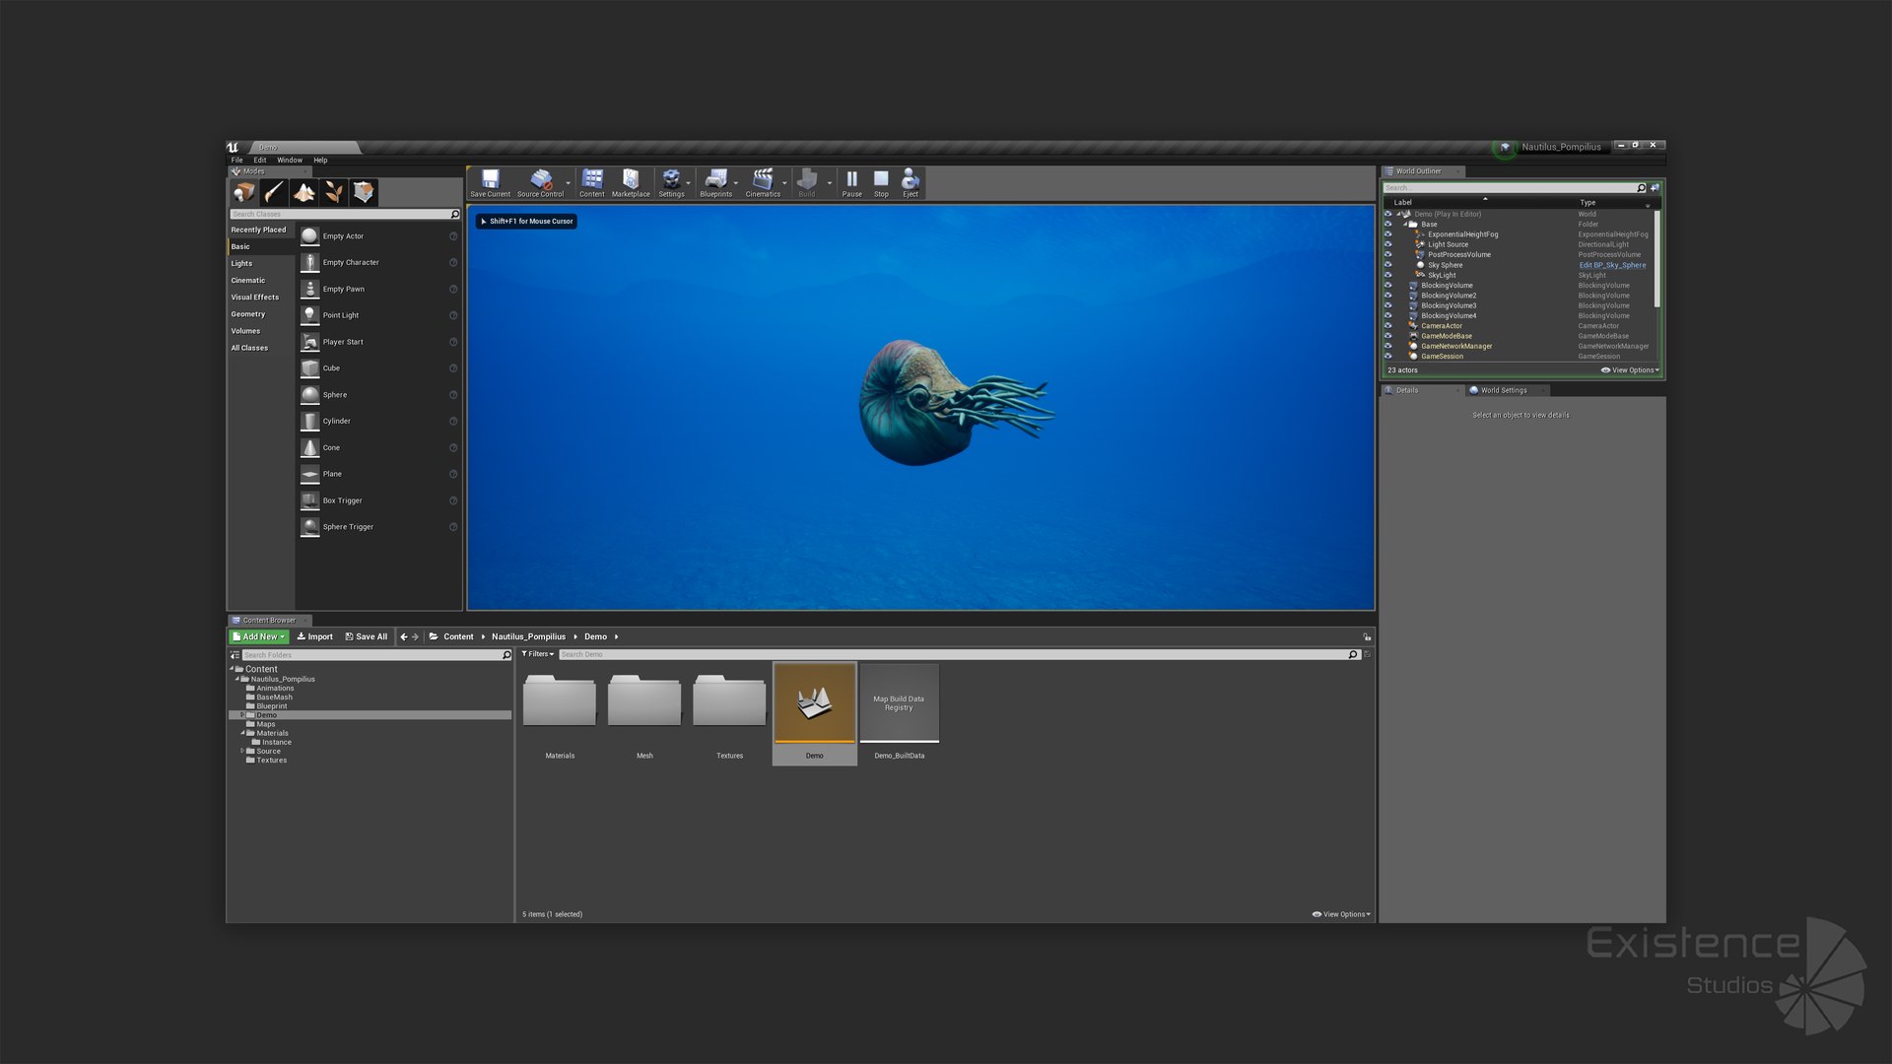Click the Cone shape icon

click(309, 447)
